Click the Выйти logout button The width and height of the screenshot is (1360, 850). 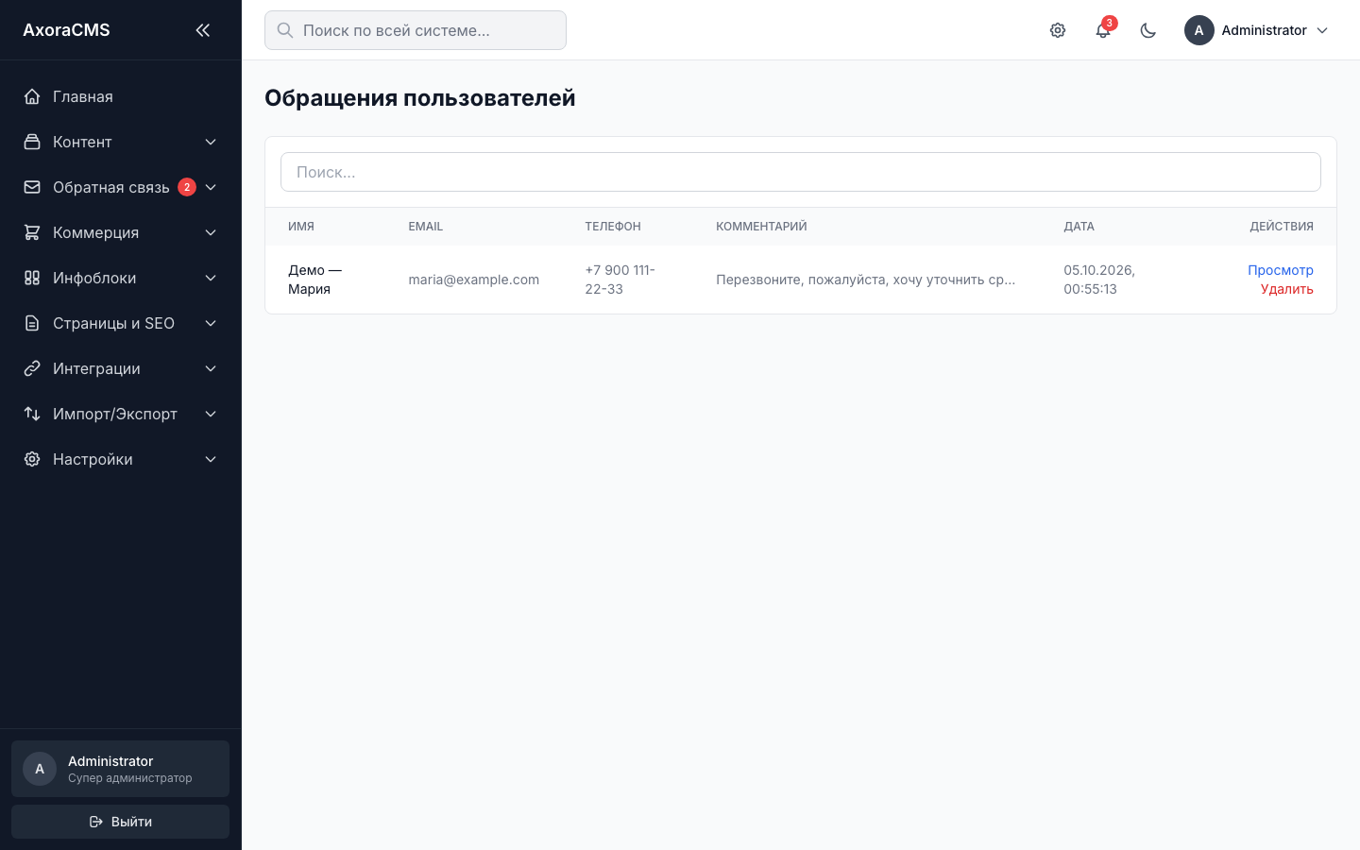pyautogui.click(x=120, y=822)
